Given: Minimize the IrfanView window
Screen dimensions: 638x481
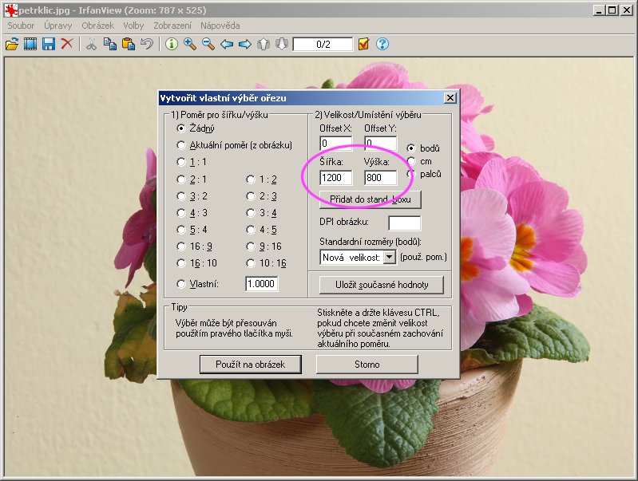Looking at the screenshot, I should click(598, 10).
